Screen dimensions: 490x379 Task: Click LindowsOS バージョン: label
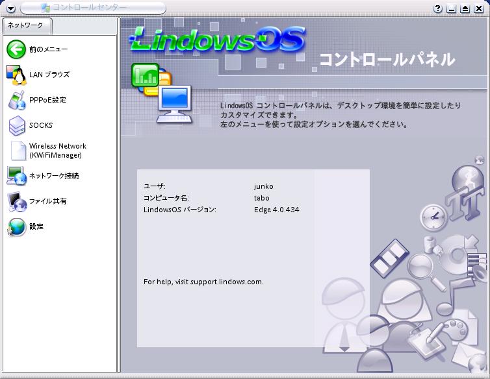[x=179, y=210]
